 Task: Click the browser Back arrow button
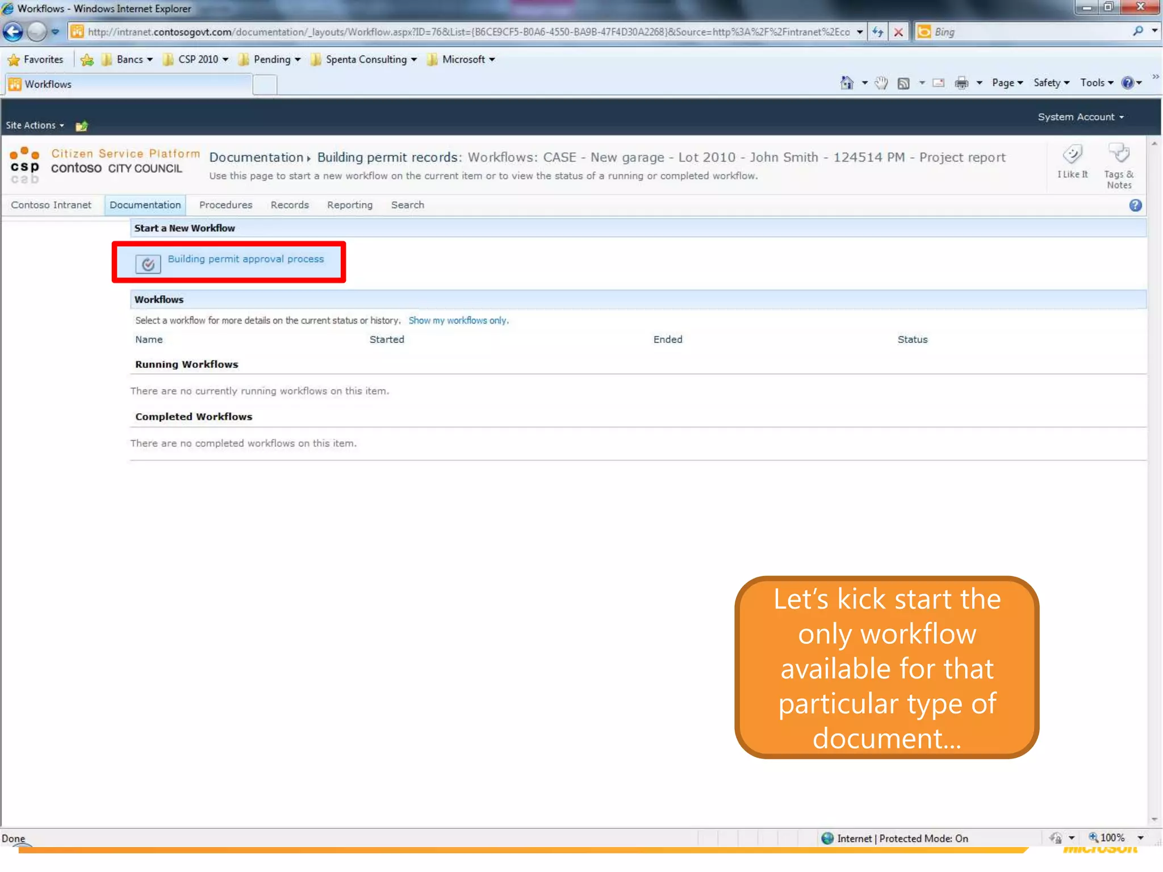tap(12, 32)
